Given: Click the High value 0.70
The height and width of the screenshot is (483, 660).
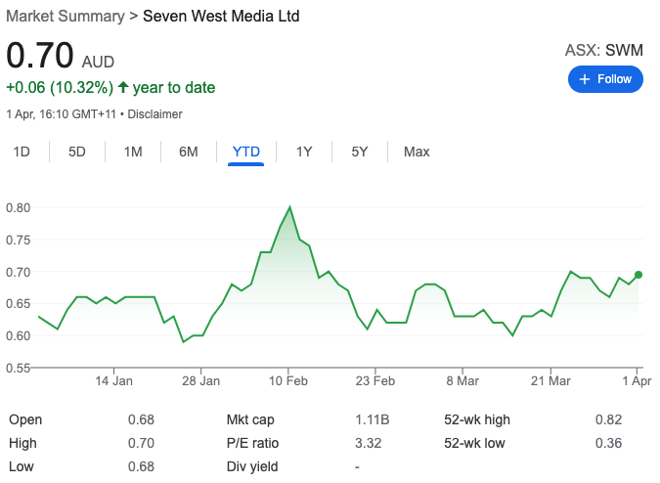Looking at the screenshot, I should 141,443.
